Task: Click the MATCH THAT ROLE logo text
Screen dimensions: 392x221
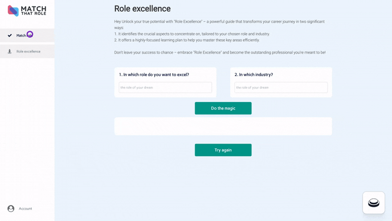Action: click(33, 11)
